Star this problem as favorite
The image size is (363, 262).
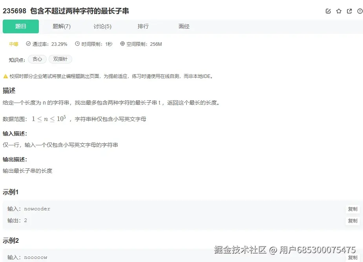pos(339,11)
